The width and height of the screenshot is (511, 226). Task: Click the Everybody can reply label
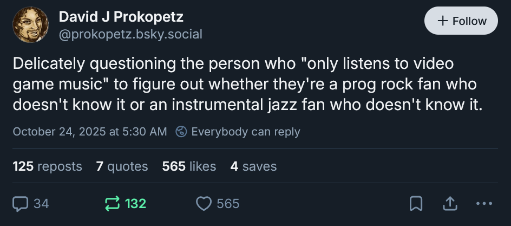click(x=245, y=131)
